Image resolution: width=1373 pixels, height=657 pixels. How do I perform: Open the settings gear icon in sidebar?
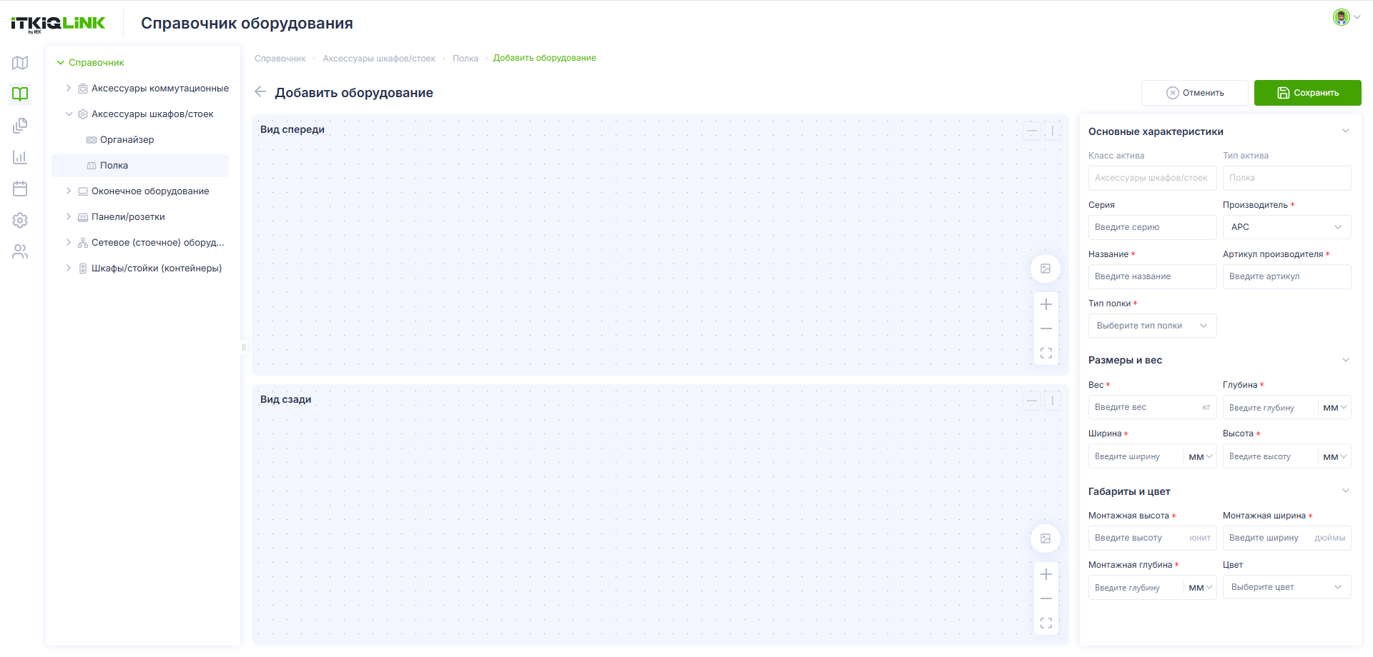pyautogui.click(x=20, y=220)
